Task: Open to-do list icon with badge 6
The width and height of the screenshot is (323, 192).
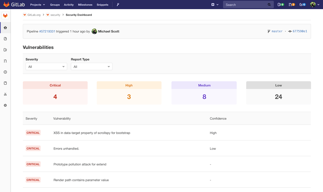Action: (302, 5)
